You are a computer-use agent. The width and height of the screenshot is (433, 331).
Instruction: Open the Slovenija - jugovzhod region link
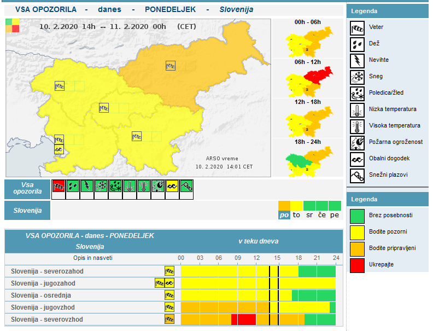pyautogui.click(x=43, y=307)
